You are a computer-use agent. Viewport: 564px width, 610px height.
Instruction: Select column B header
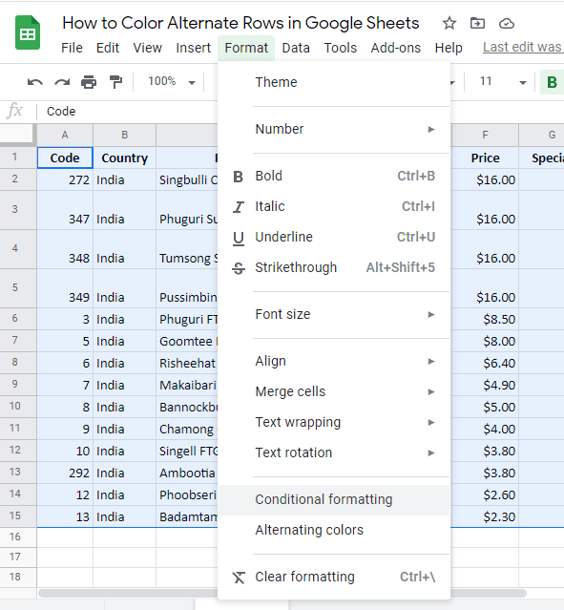pyautogui.click(x=124, y=135)
